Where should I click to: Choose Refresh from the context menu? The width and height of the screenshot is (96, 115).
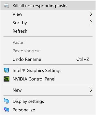click(x=48, y=31)
